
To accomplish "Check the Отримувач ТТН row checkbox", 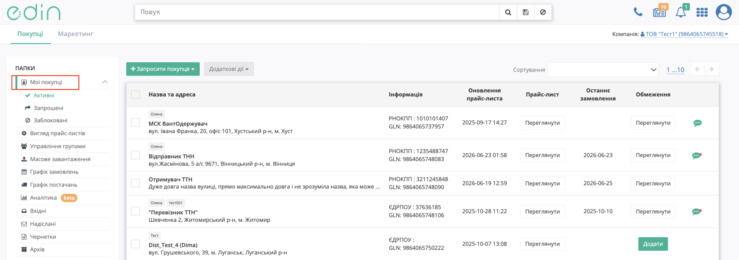I will 135,183.
